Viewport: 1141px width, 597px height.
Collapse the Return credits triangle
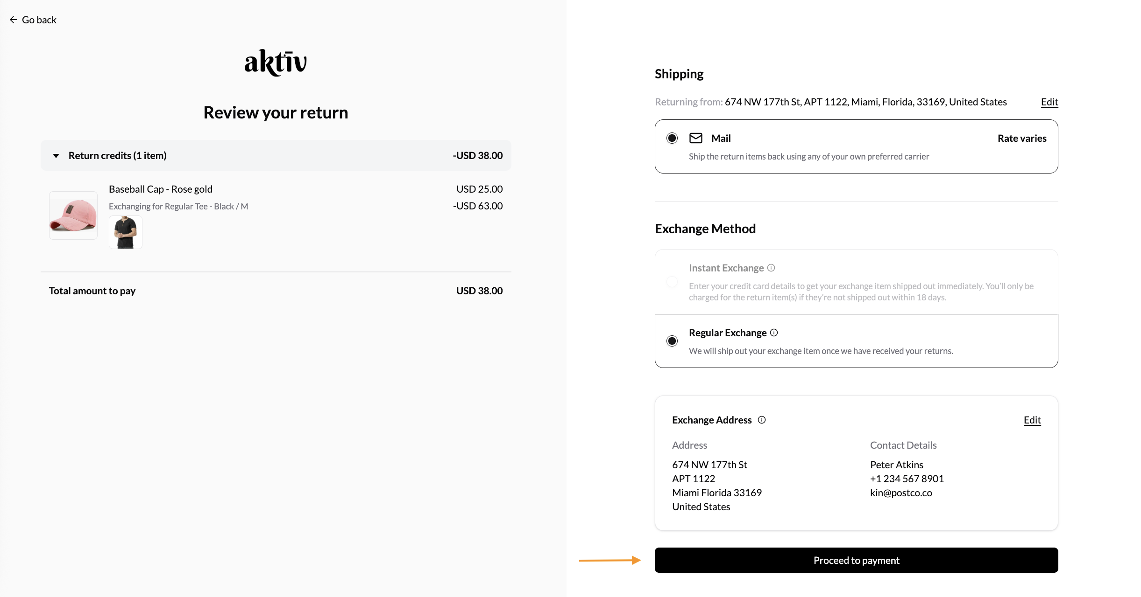coord(56,156)
